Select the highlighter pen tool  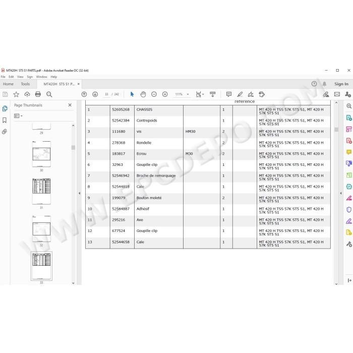tap(240, 94)
